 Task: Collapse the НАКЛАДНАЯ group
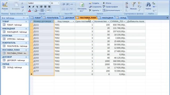click(x=26, y=29)
